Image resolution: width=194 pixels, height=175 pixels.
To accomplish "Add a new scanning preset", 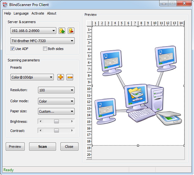I will click(x=60, y=77).
